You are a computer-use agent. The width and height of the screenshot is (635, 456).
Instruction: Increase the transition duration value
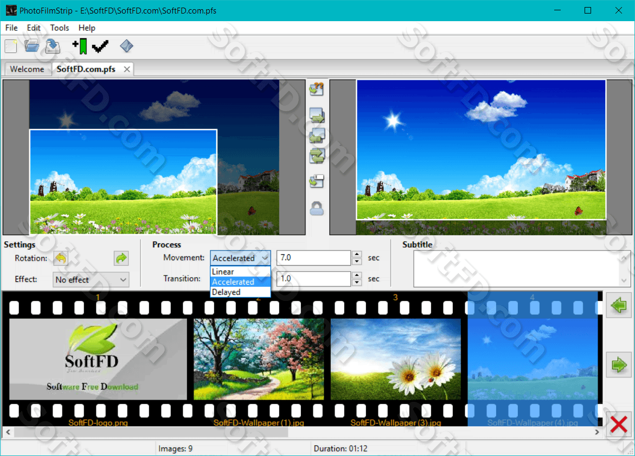click(357, 275)
